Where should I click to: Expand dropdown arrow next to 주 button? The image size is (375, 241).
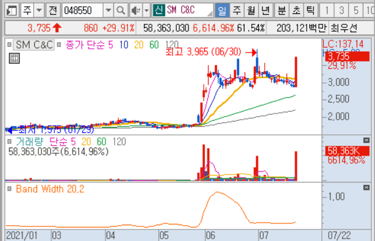[x=39, y=10]
